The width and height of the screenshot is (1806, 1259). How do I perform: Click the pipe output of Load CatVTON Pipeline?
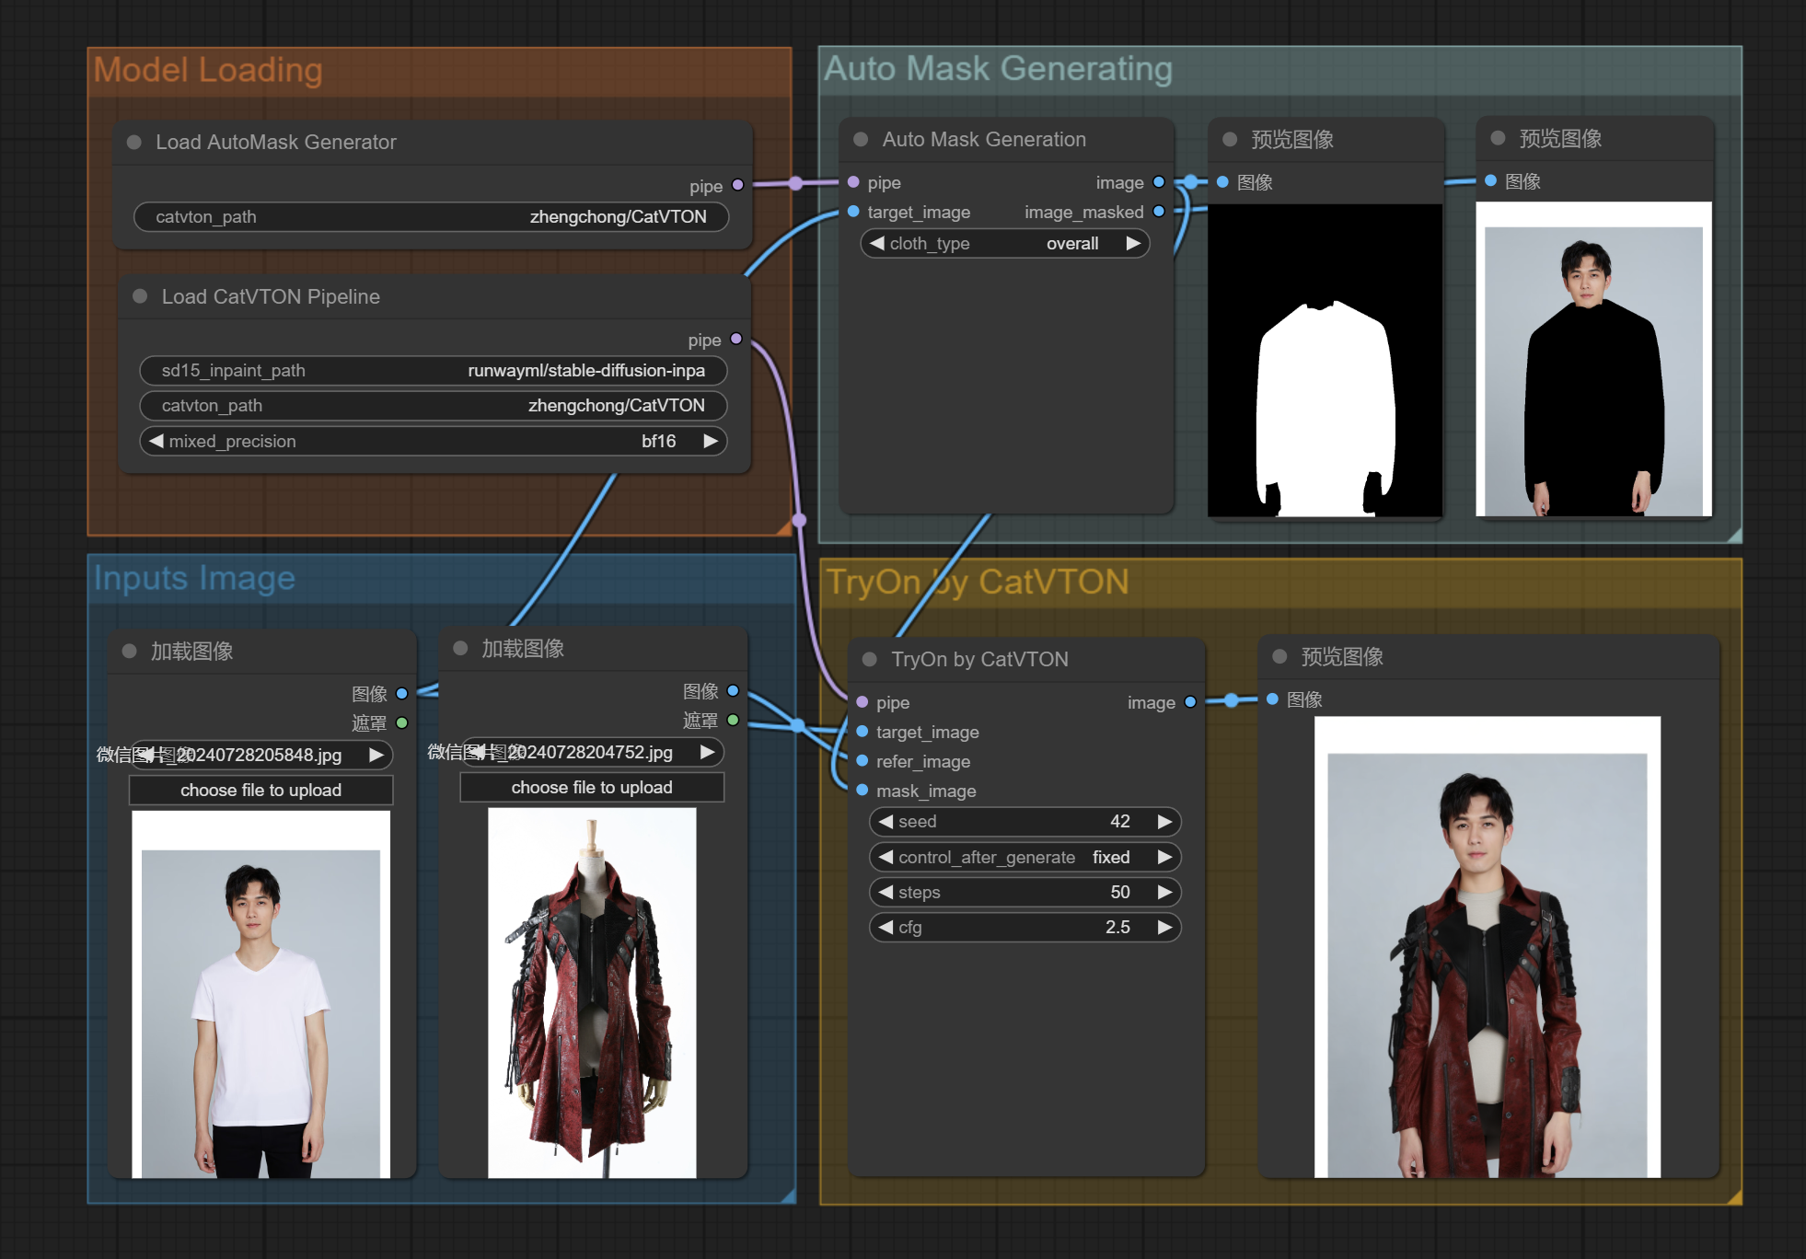pos(735,339)
